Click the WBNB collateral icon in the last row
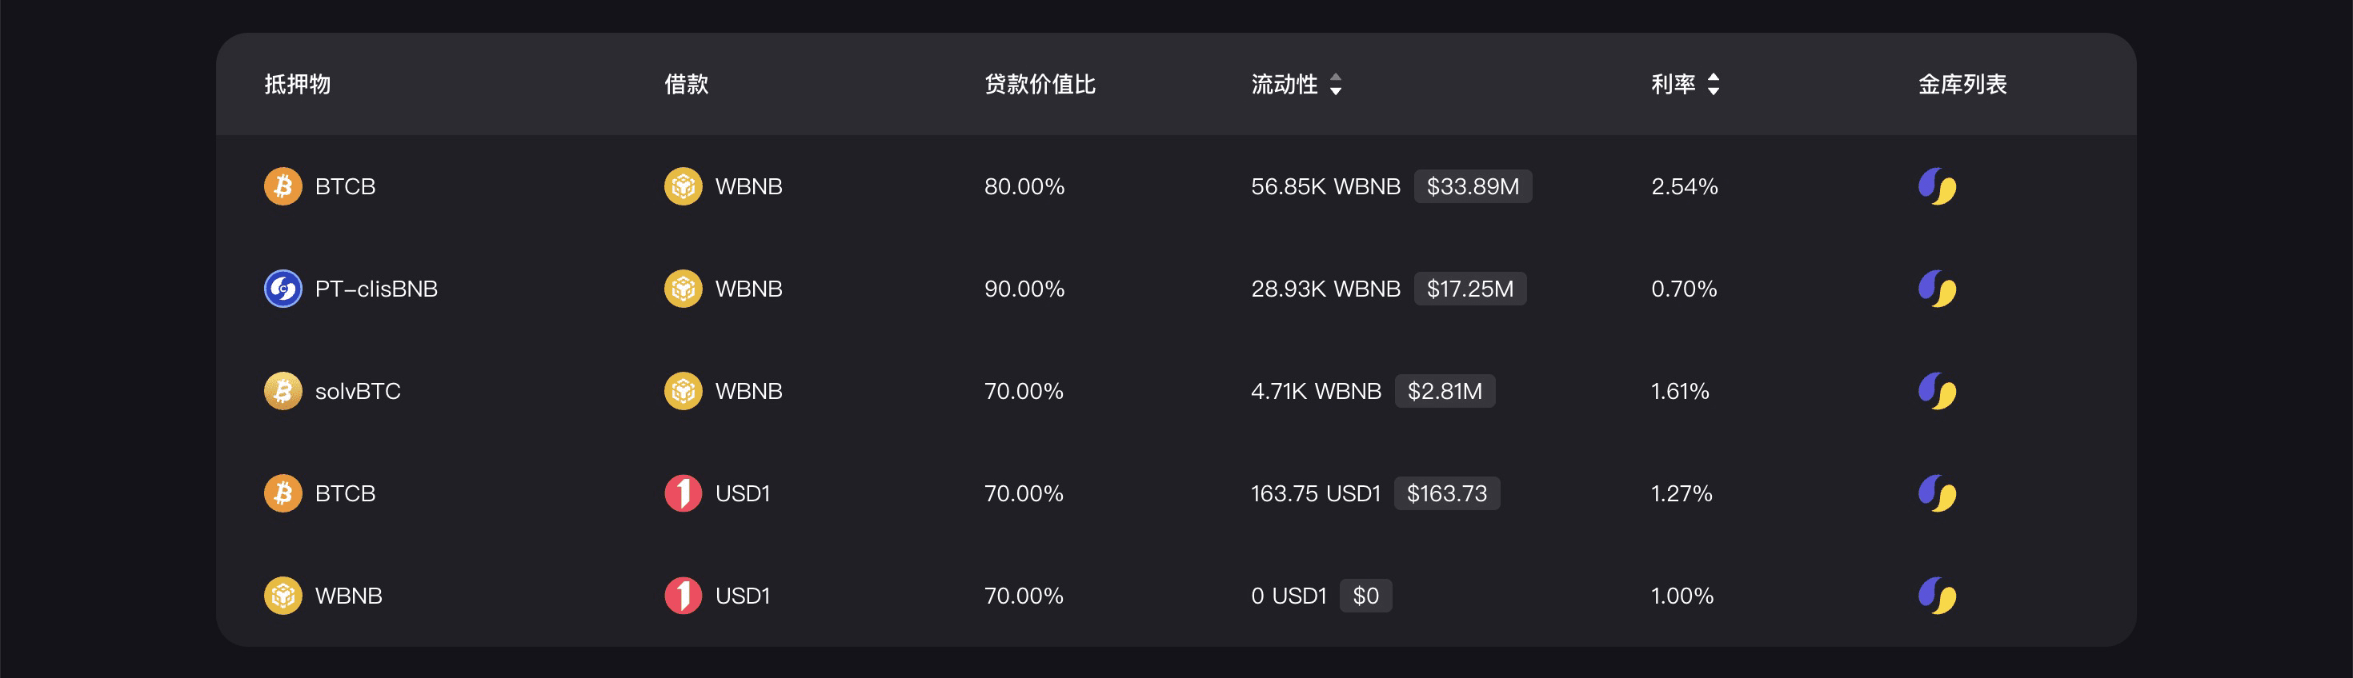 (283, 595)
